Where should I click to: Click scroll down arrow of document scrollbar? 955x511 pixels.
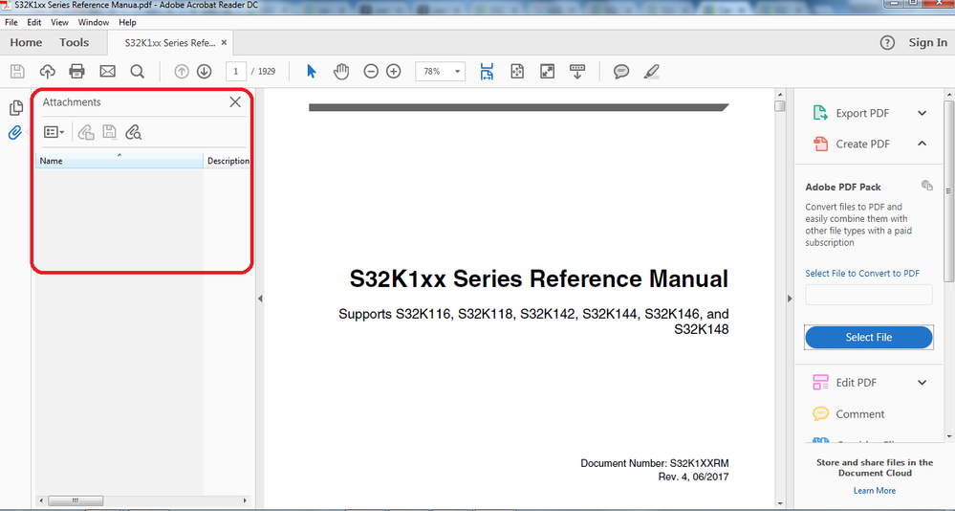pyautogui.click(x=780, y=503)
